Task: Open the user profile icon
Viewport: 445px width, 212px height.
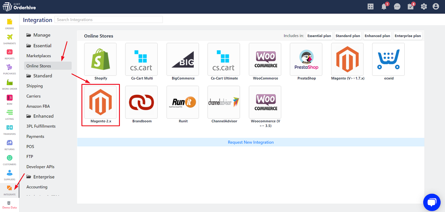Action: coord(436,7)
